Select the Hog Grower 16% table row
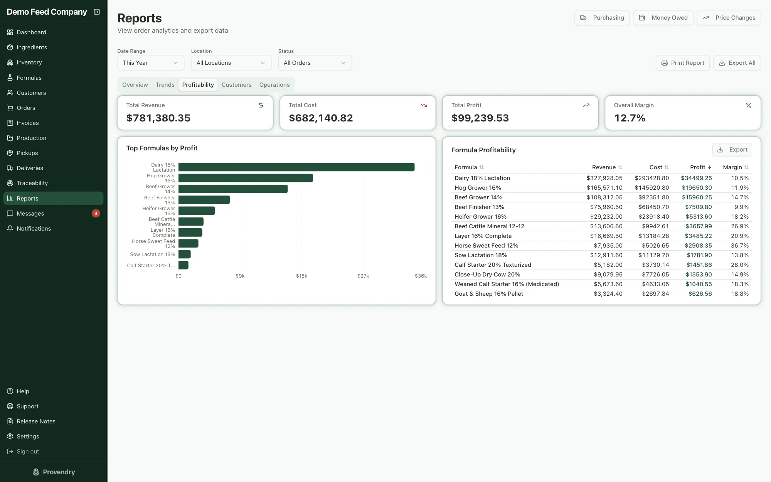This screenshot has height=482, width=771. [601, 188]
